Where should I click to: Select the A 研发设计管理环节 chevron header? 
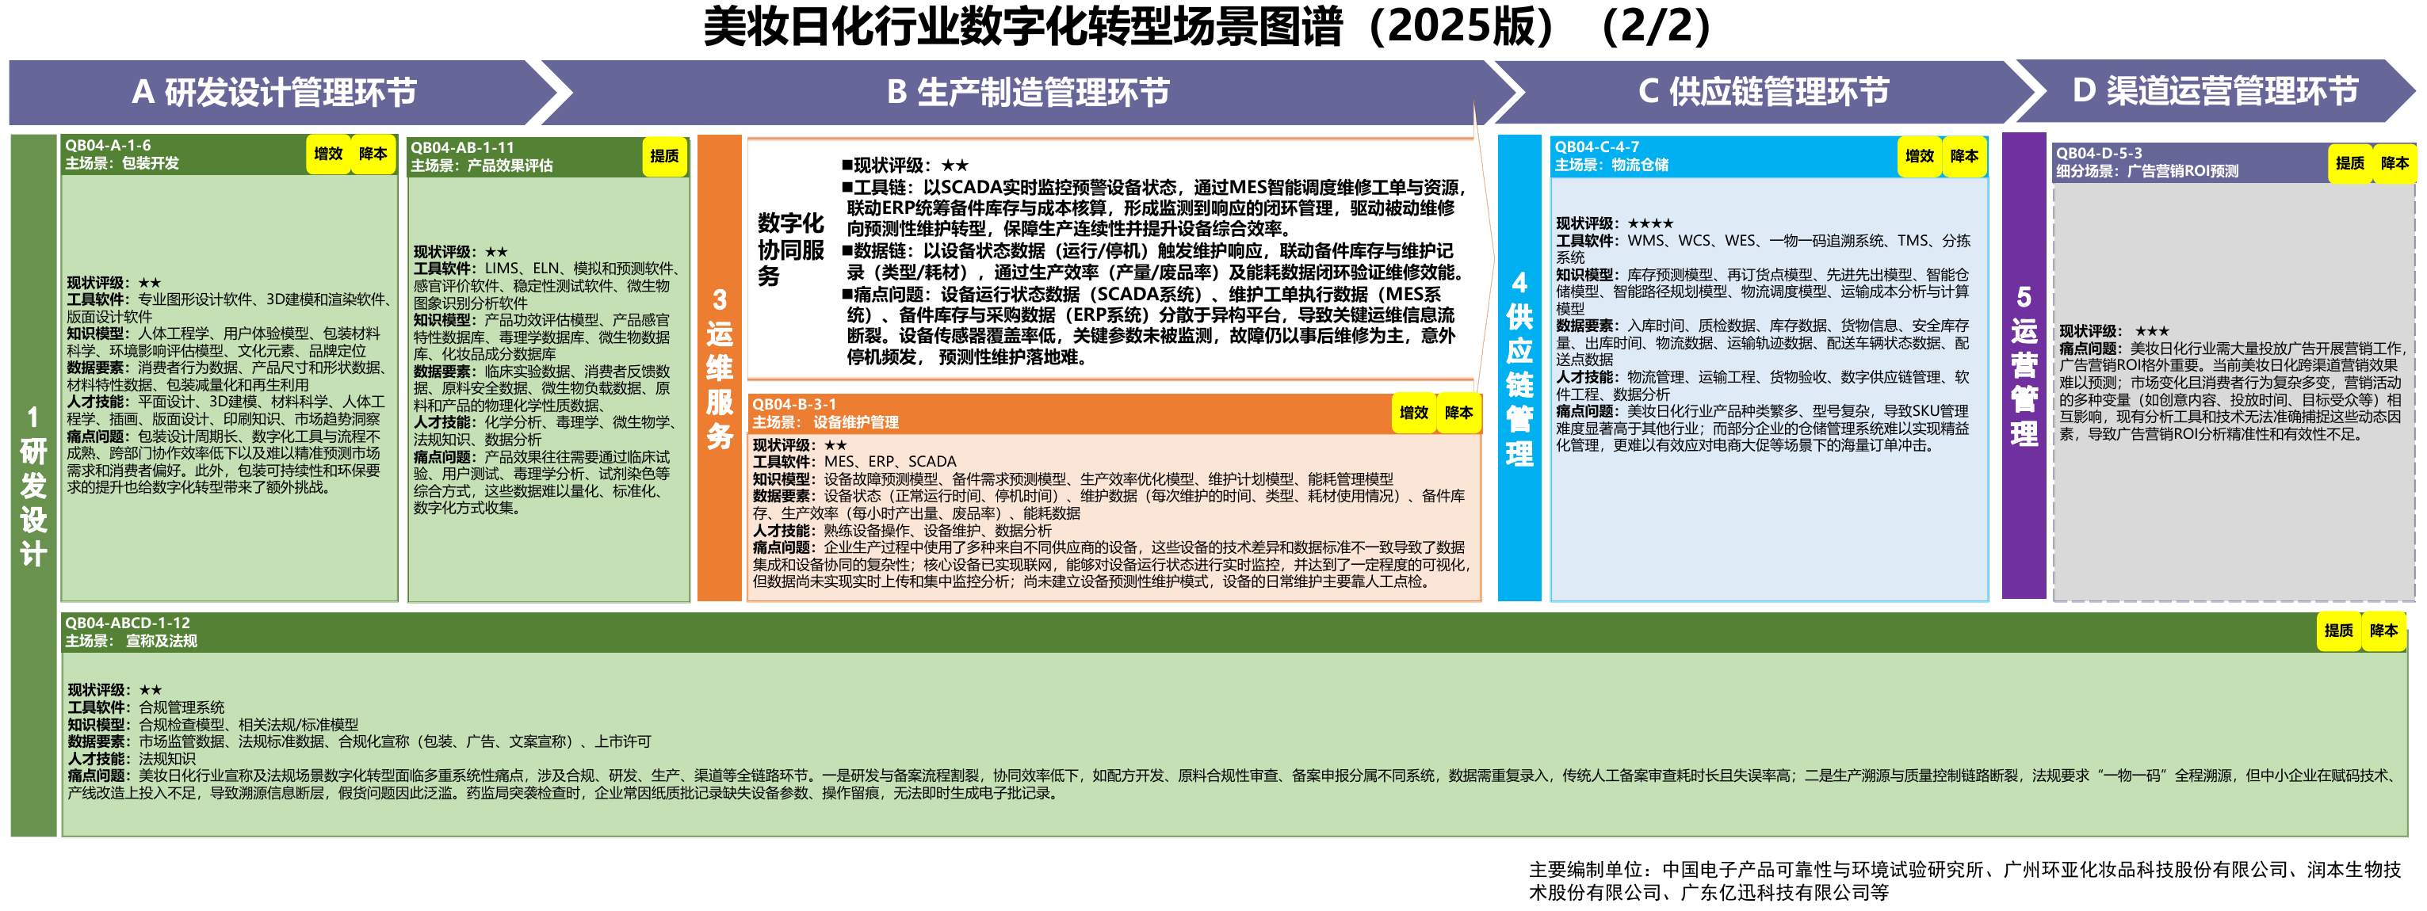[x=283, y=93]
